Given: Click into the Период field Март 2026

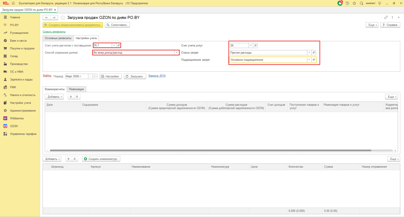Looking at the screenshot, I should click(x=77, y=76).
